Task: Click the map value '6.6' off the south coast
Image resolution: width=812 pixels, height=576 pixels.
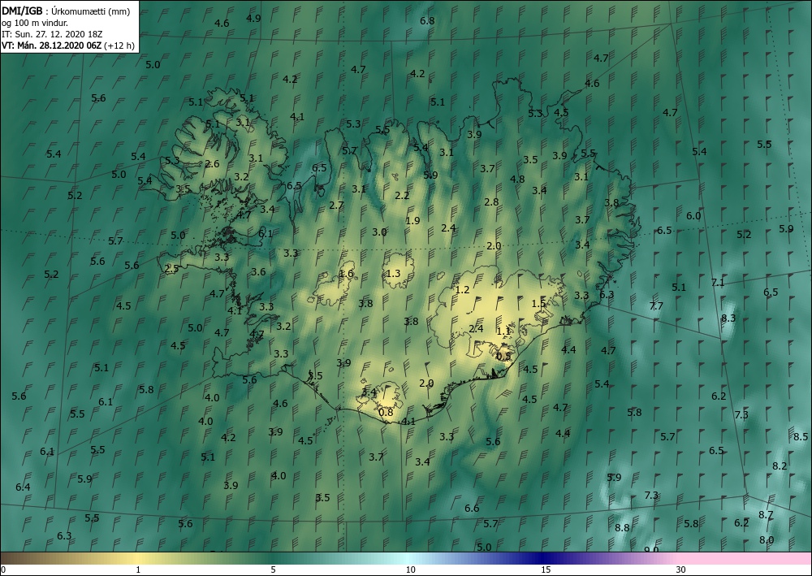Action: coord(472,508)
